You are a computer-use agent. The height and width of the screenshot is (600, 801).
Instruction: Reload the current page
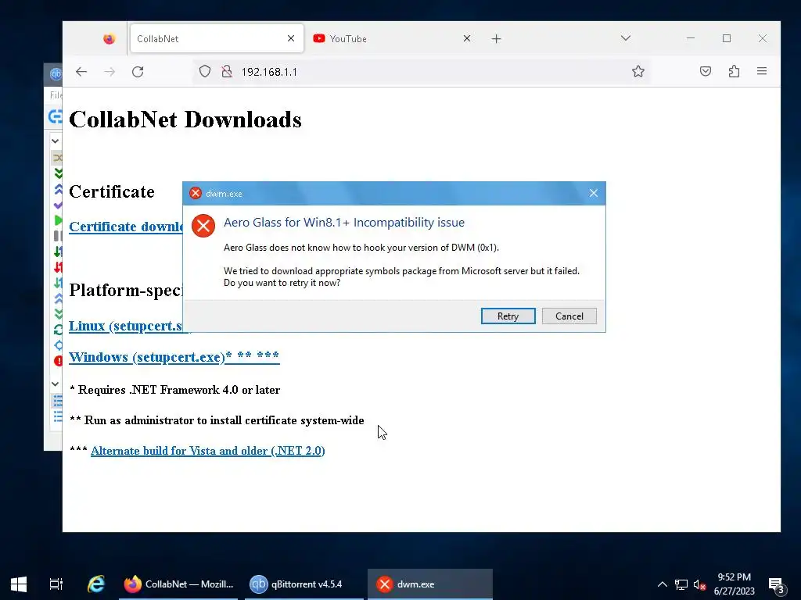tap(138, 72)
